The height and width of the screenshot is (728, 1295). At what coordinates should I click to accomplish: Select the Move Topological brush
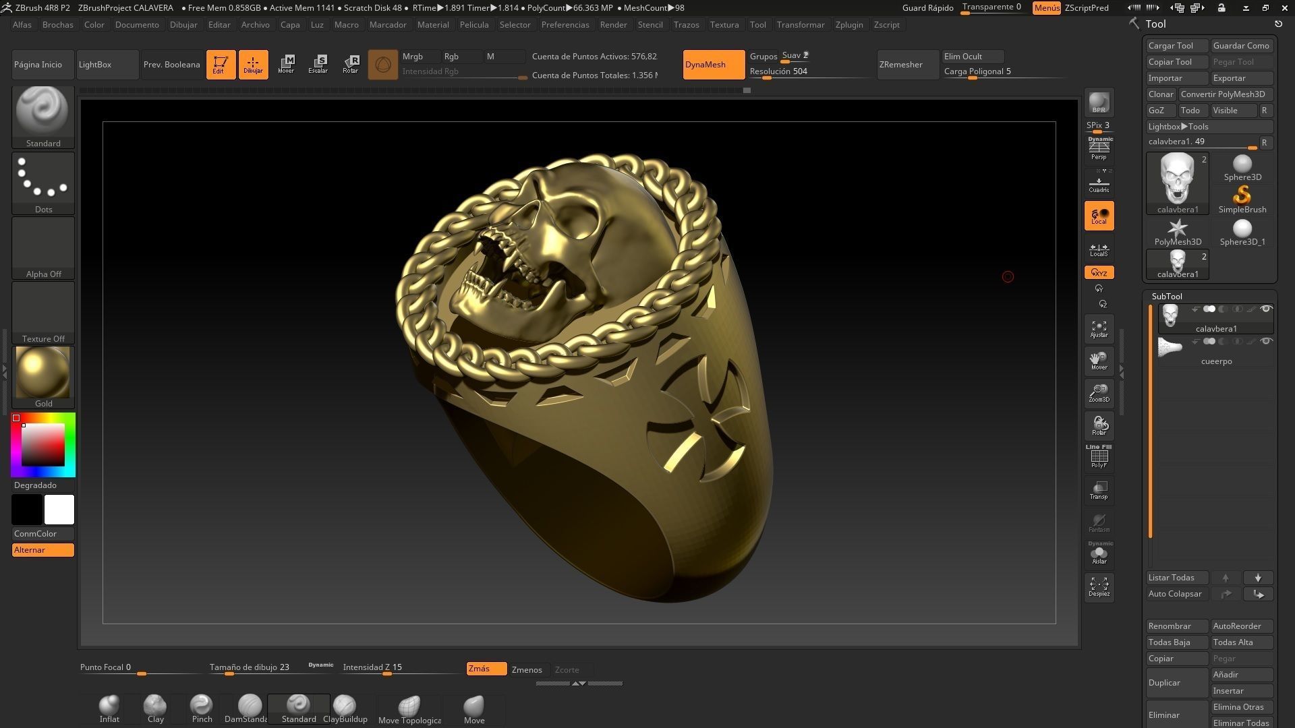(409, 710)
